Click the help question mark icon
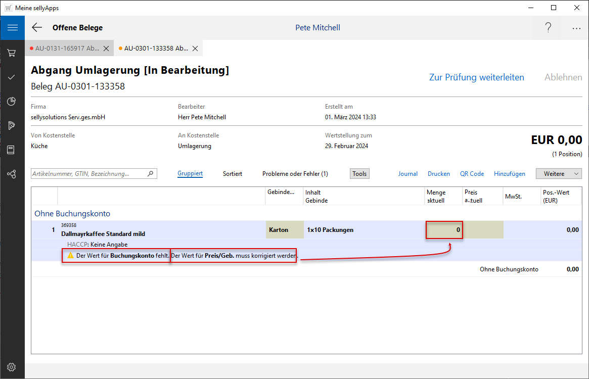589x379 pixels. pyautogui.click(x=548, y=28)
